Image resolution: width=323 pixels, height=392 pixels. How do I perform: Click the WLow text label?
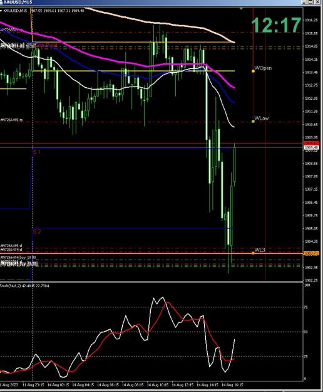[x=262, y=119]
